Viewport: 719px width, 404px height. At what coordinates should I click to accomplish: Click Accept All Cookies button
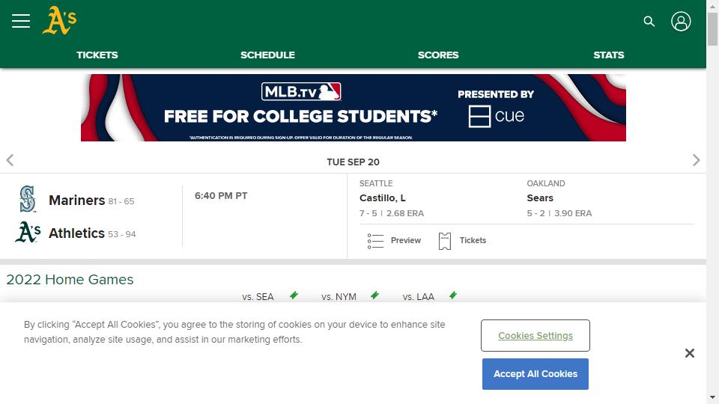coord(535,374)
